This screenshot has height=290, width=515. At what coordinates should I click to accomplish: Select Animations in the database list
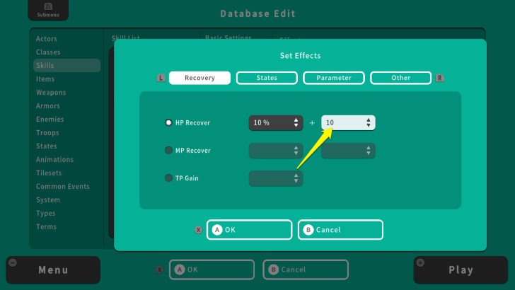point(55,160)
